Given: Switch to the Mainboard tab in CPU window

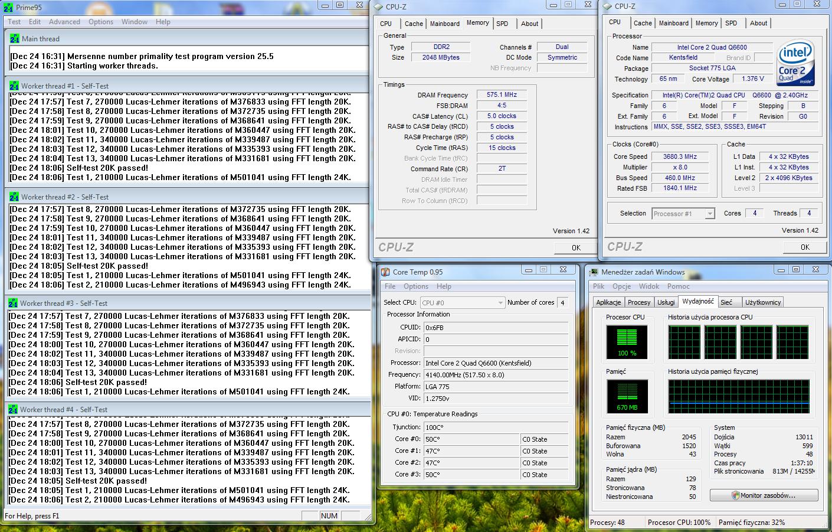Looking at the screenshot, I should pyautogui.click(x=673, y=23).
